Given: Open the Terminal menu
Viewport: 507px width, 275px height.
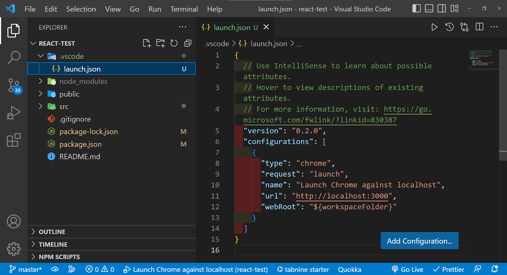Looking at the screenshot, I should (x=184, y=9).
